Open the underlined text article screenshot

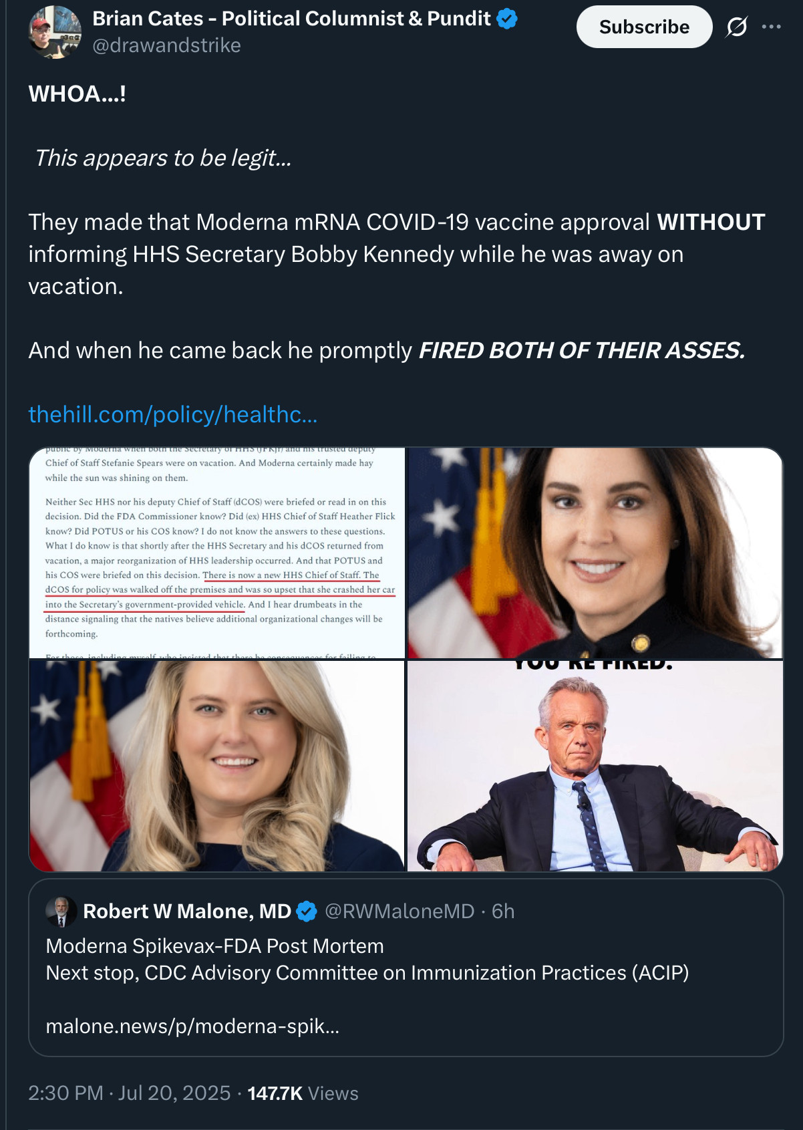pos(217,553)
